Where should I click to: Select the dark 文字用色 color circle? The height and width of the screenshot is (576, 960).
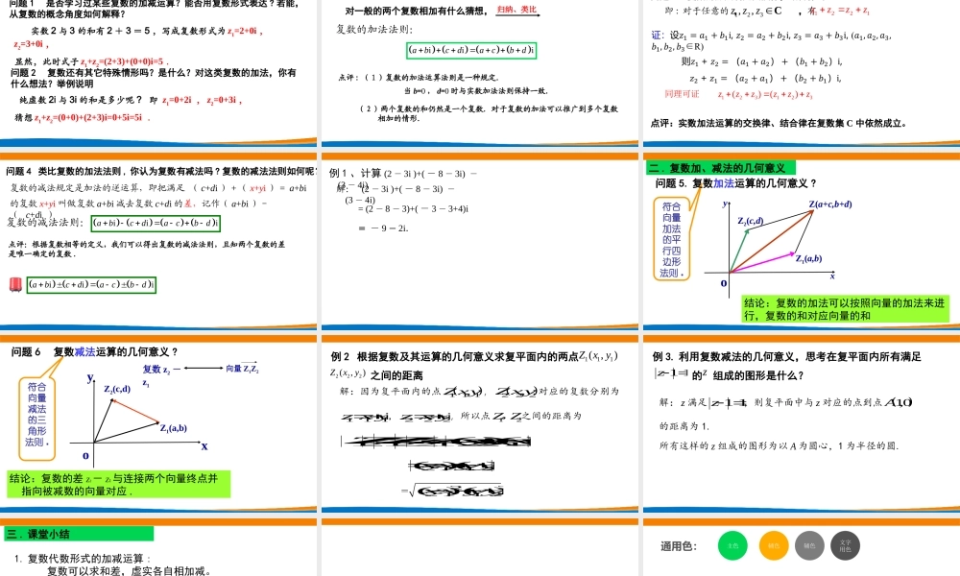click(x=848, y=544)
